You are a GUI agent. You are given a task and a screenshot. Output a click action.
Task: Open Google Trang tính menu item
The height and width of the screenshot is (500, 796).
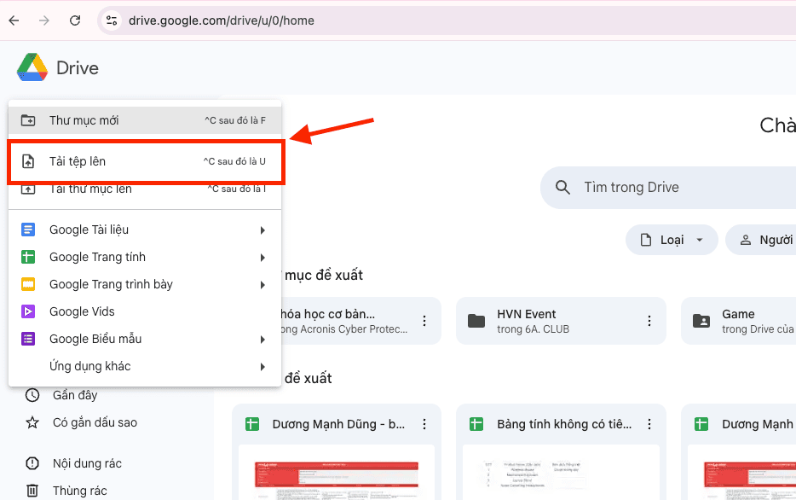coord(145,257)
